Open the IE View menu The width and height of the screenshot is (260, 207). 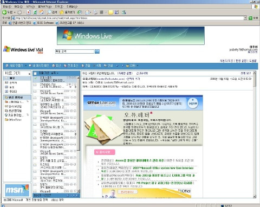(30, 7)
